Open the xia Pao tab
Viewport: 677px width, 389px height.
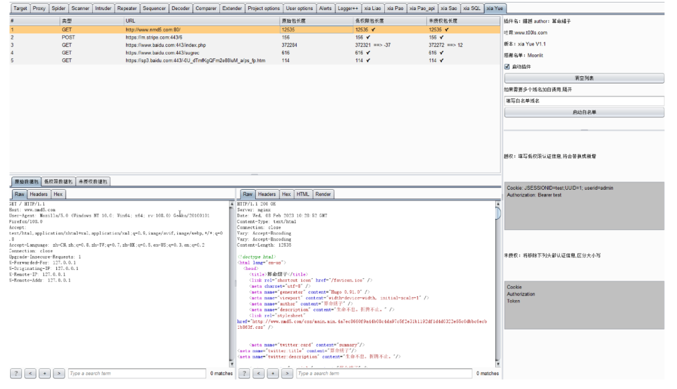click(x=395, y=8)
